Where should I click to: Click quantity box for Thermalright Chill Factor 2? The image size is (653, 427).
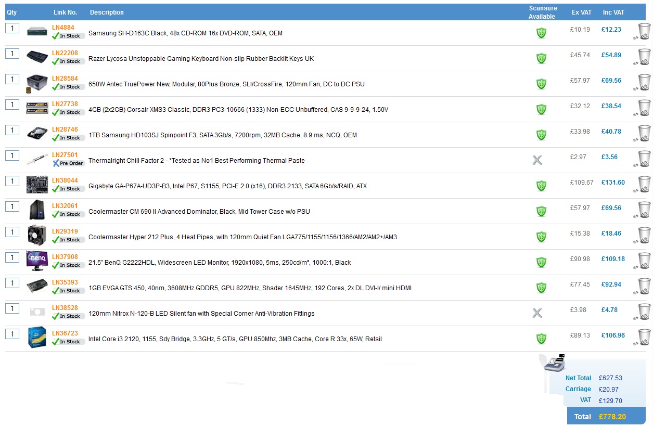(x=12, y=156)
